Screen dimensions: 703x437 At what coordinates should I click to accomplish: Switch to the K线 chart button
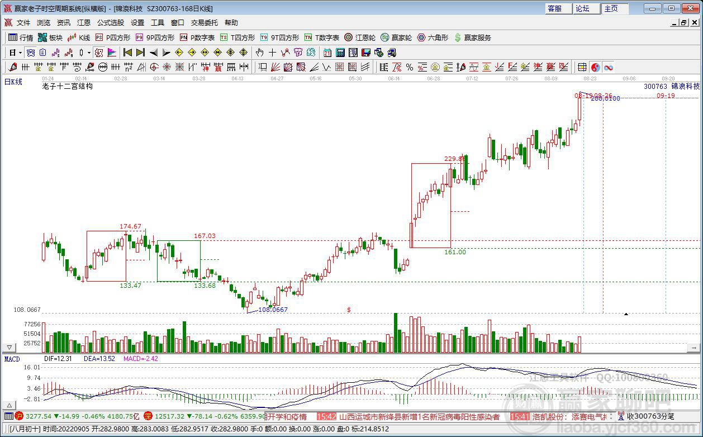(79, 37)
